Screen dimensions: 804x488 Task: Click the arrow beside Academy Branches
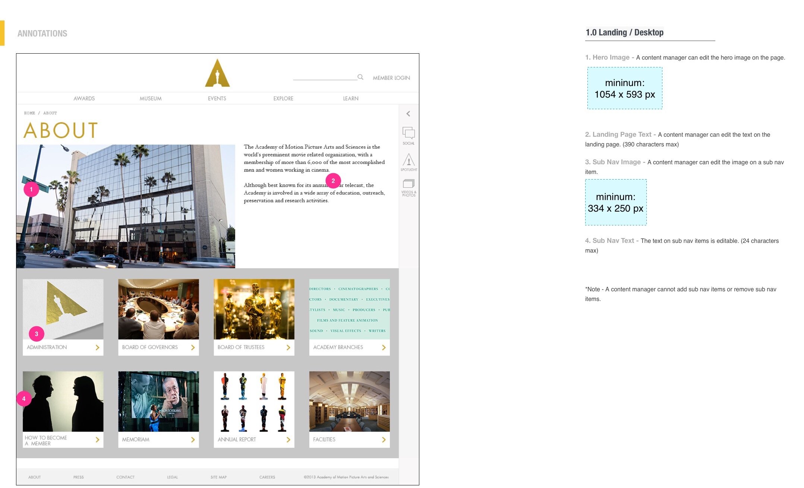[x=384, y=347]
